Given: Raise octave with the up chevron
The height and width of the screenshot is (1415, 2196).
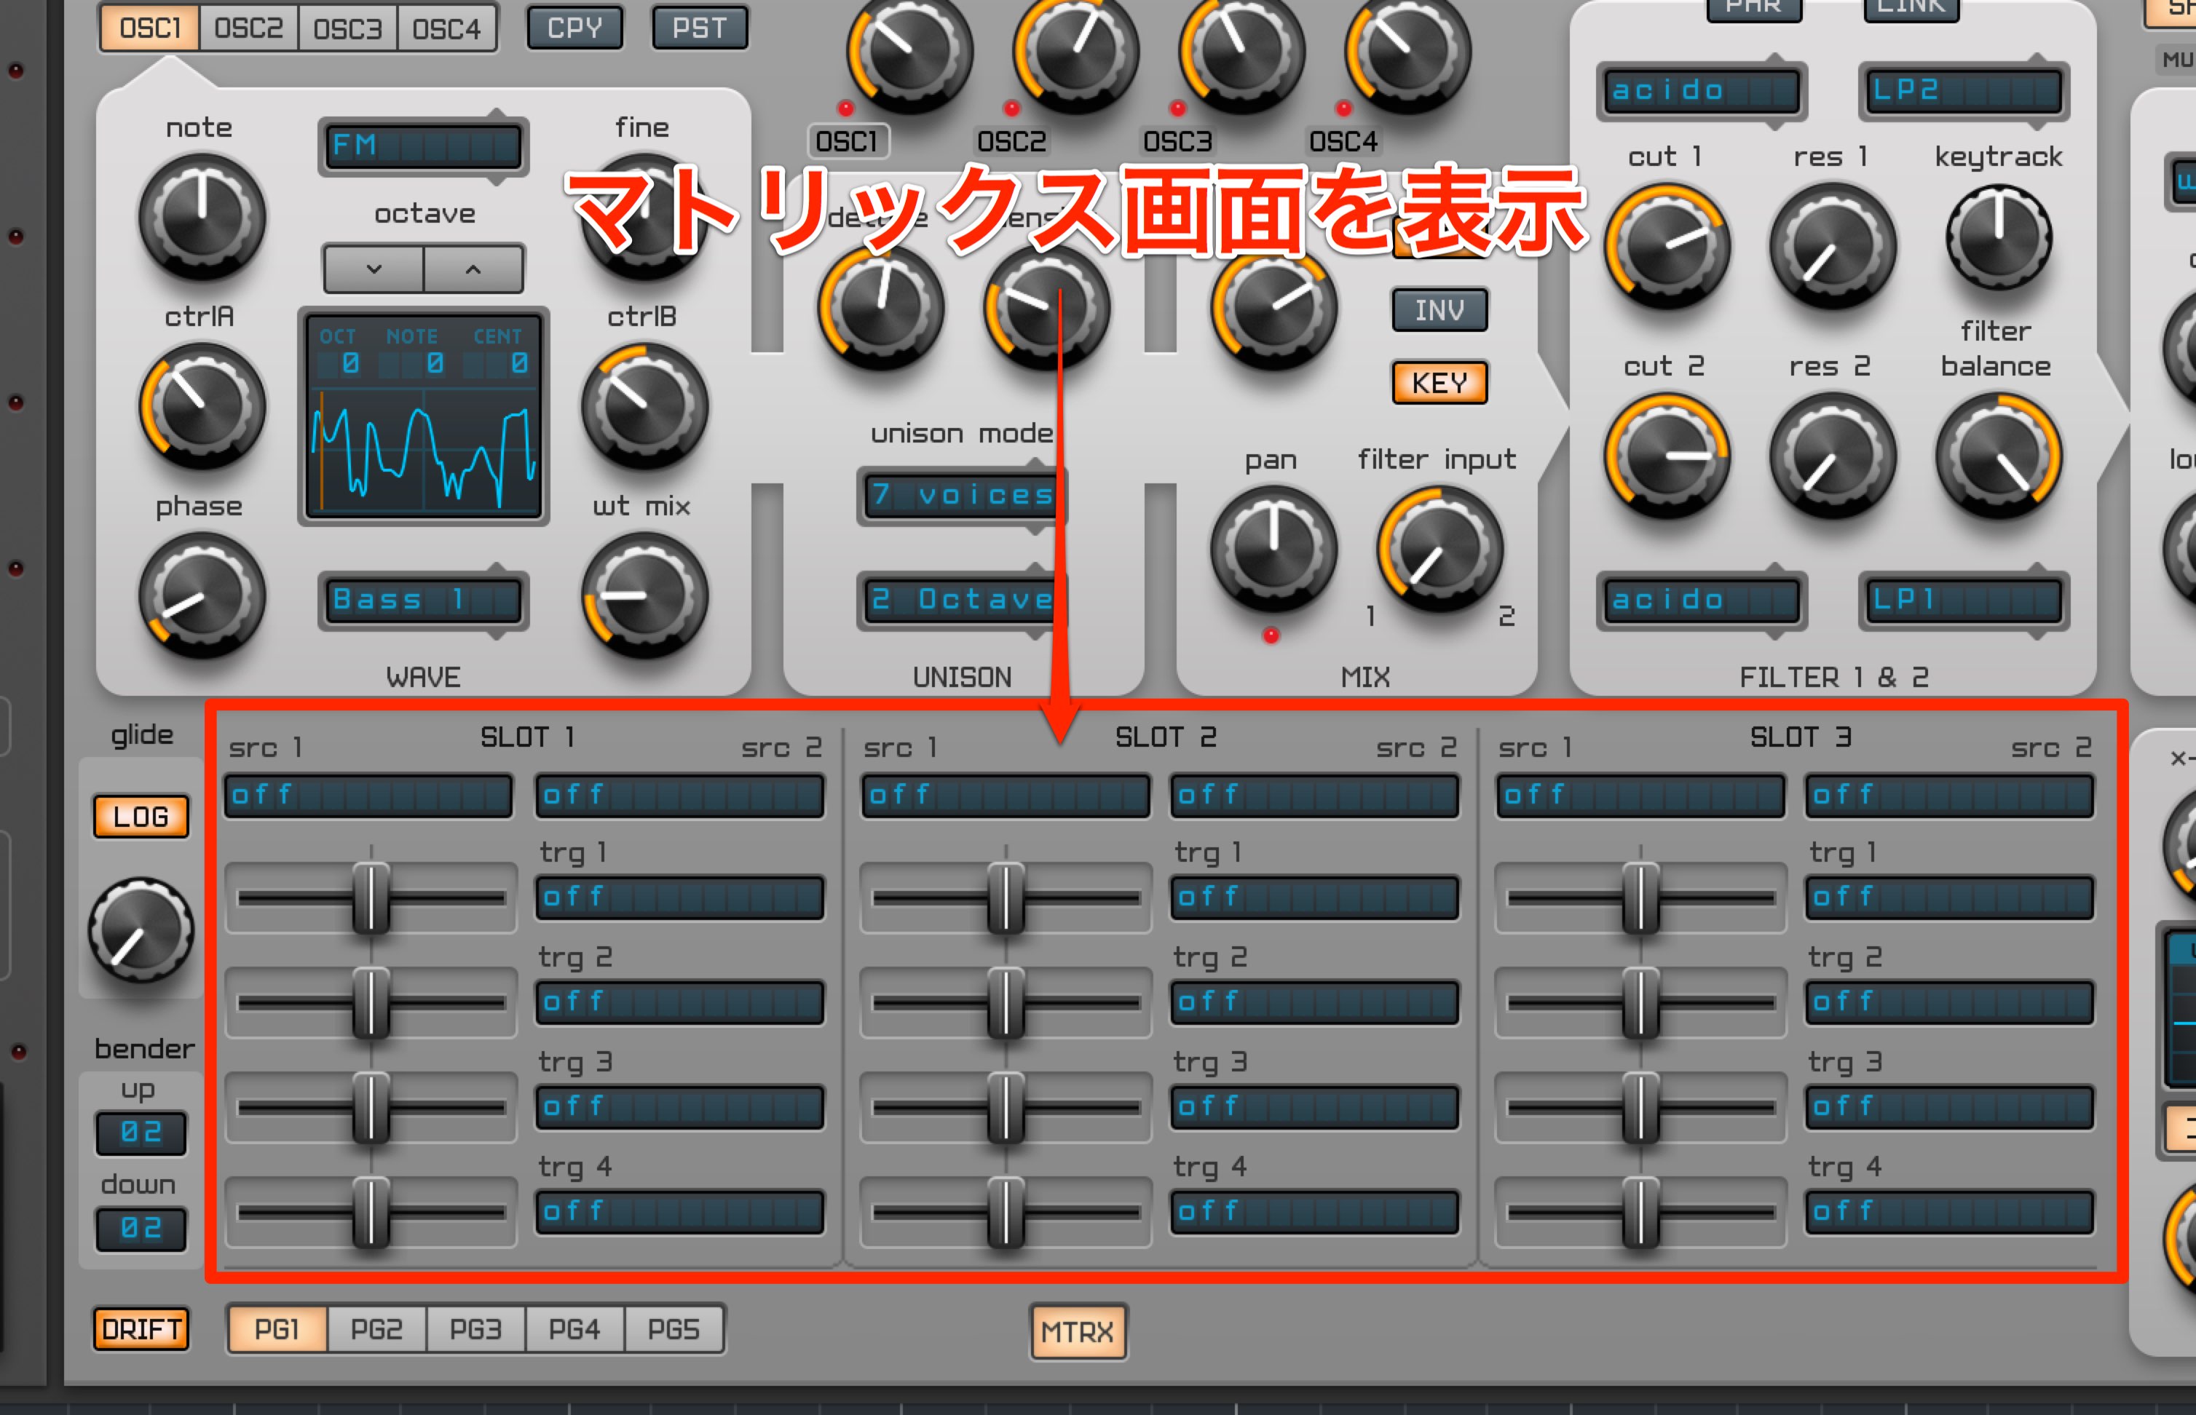Looking at the screenshot, I should click(473, 269).
